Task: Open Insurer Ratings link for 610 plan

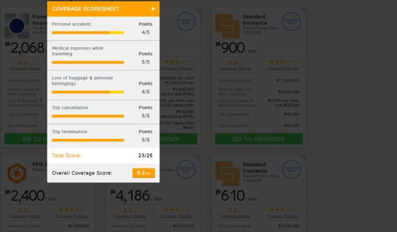Action: tap(282, 216)
